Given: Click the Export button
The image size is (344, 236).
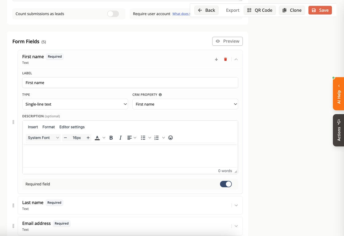Looking at the screenshot, I should click(233, 10).
